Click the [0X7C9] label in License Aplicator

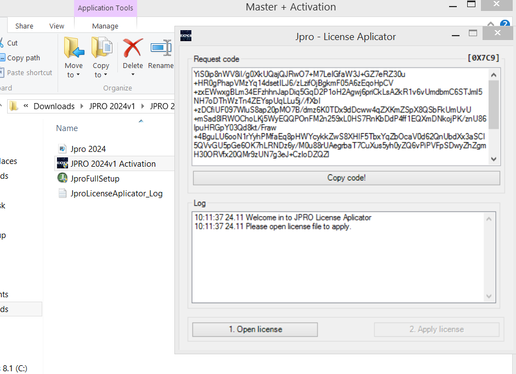point(484,58)
